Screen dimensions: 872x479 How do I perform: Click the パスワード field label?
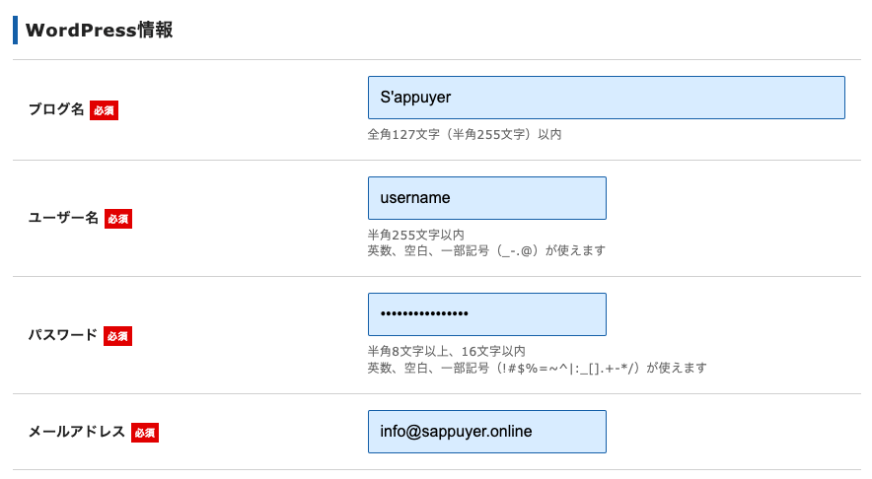pos(63,335)
